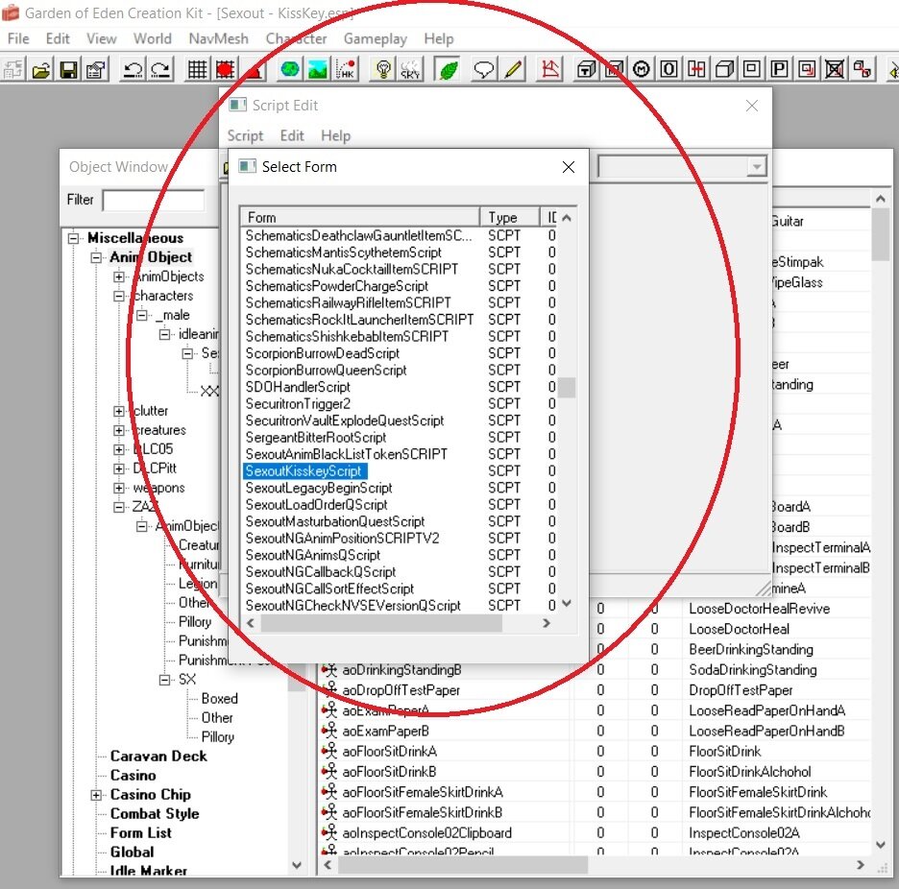Open Help menu in Script Edit window
Image resolution: width=899 pixels, height=889 pixels.
coord(335,135)
